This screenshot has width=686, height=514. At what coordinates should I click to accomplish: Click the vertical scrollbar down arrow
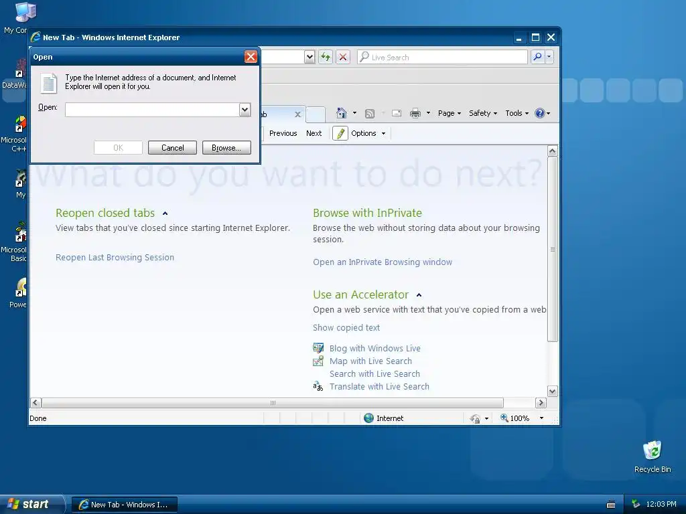pos(553,392)
